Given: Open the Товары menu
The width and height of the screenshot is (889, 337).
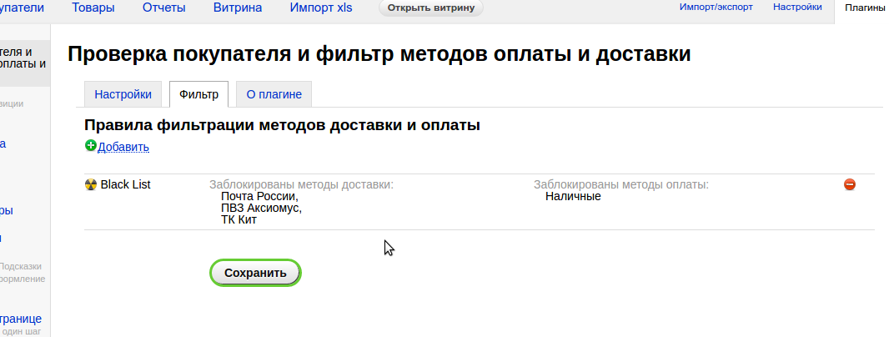Looking at the screenshot, I should coord(93,8).
